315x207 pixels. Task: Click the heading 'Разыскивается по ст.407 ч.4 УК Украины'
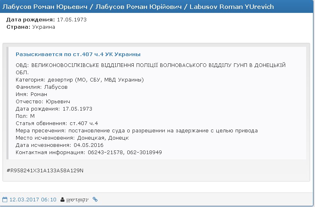point(78,54)
